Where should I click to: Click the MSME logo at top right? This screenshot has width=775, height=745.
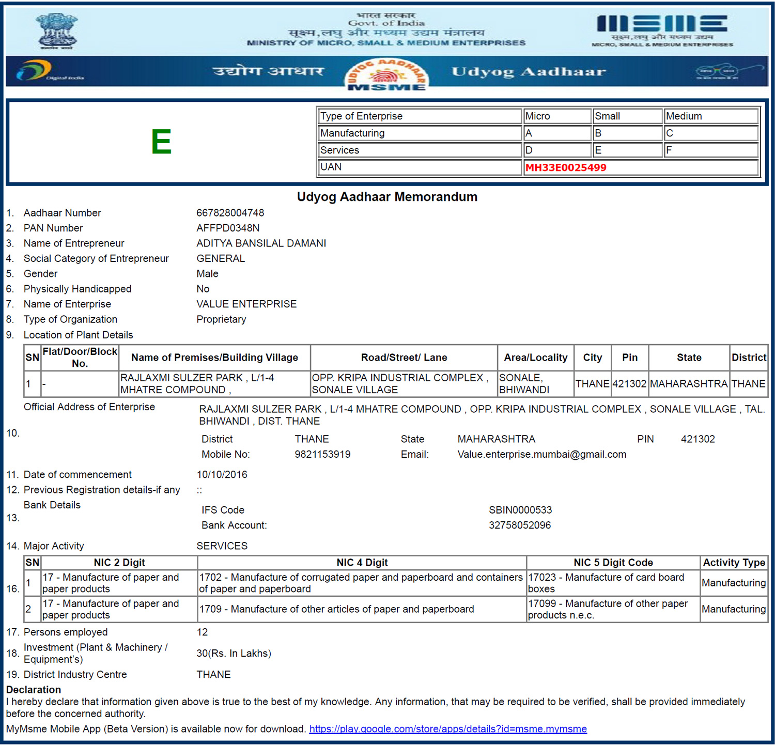[x=662, y=30]
